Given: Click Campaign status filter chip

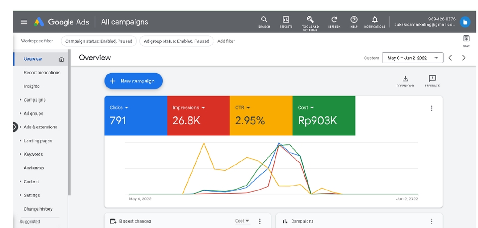Looking at the screenshot, I should [99, 41].
